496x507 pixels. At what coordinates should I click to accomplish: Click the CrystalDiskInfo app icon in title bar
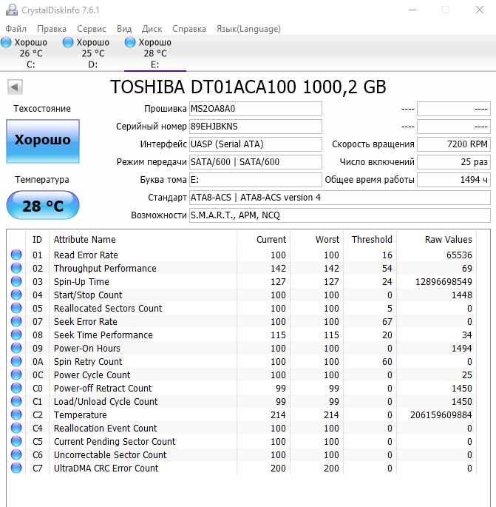point(12,10)
